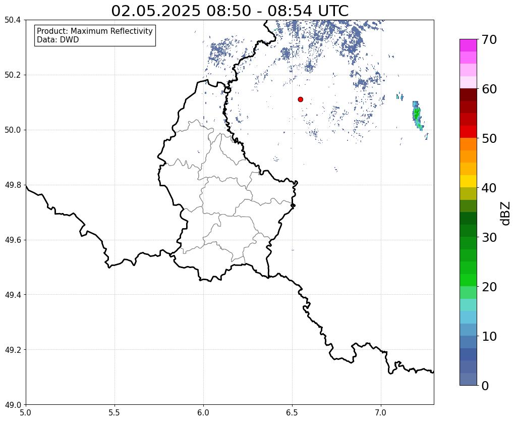Click the colorbar tick label 50
The image size is (516, 421).
489,138
